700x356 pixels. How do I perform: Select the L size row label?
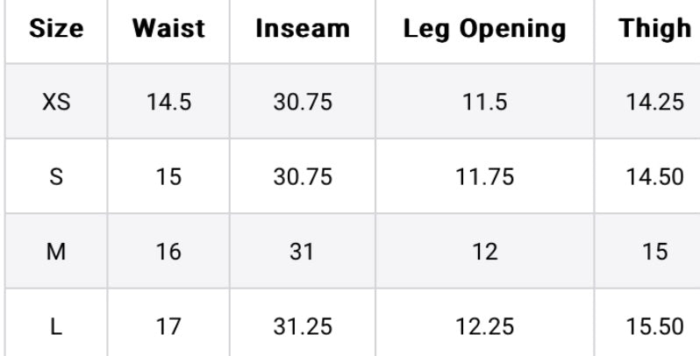[x=56, y=327]
